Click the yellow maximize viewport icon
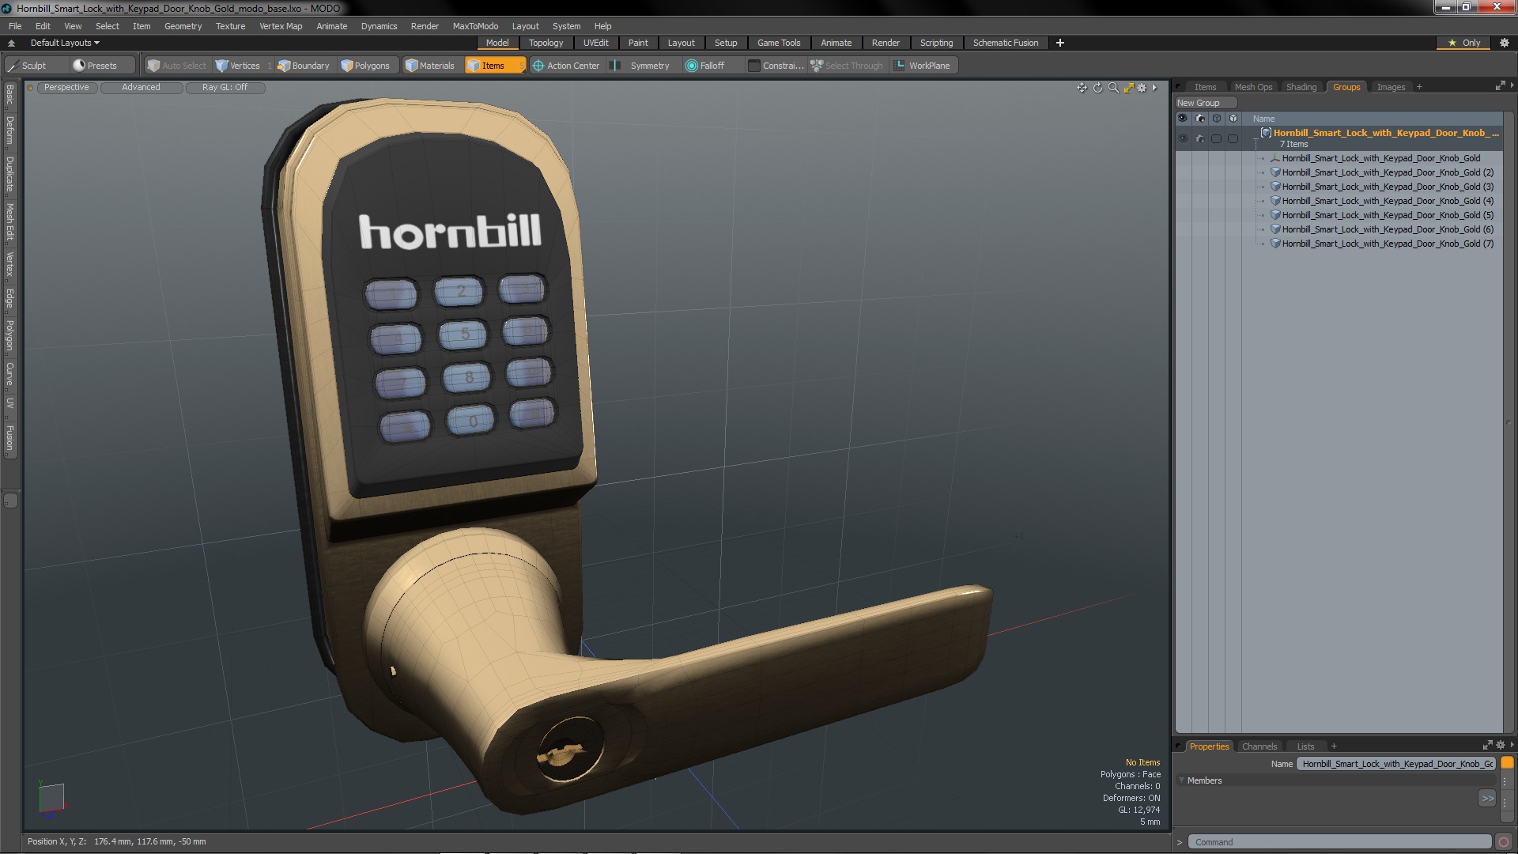 coord(1128,88)
